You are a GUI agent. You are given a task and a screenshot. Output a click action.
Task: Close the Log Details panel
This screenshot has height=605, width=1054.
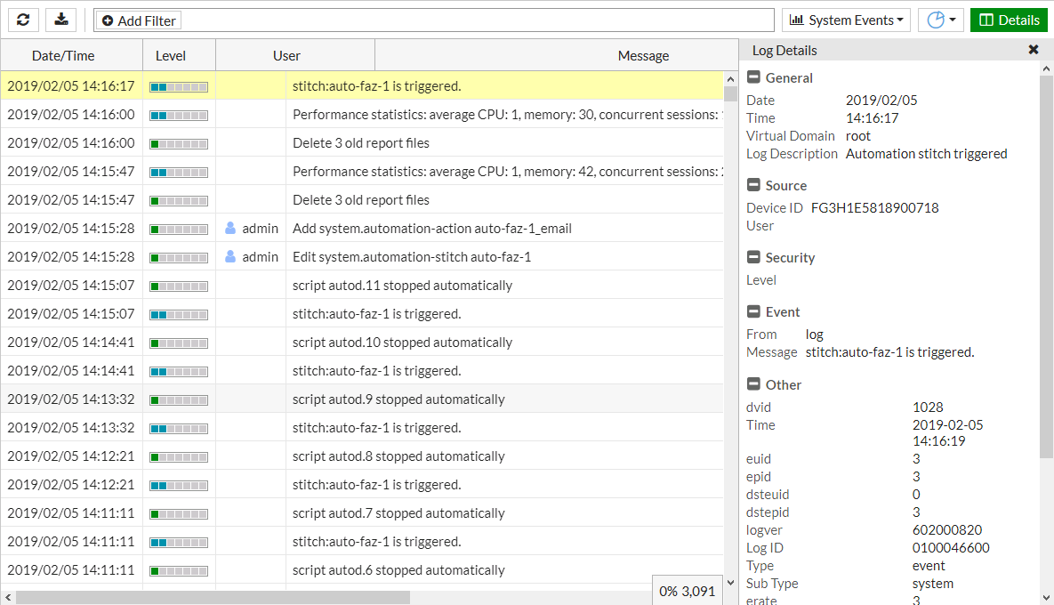coord(1033,50)
